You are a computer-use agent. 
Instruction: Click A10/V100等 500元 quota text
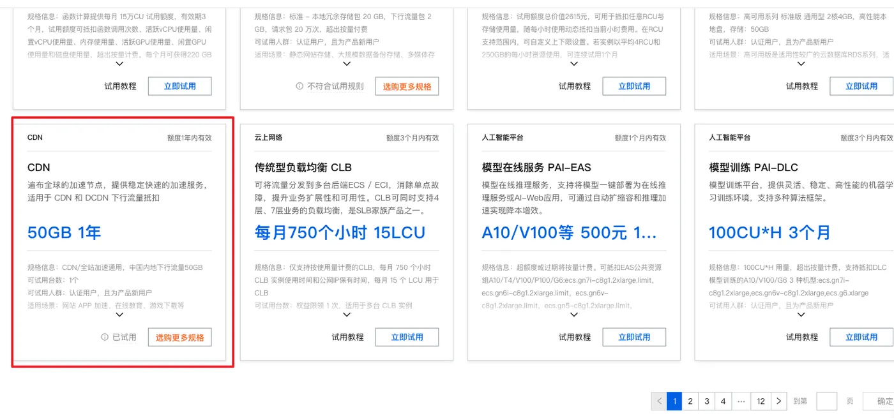point(569,232)
